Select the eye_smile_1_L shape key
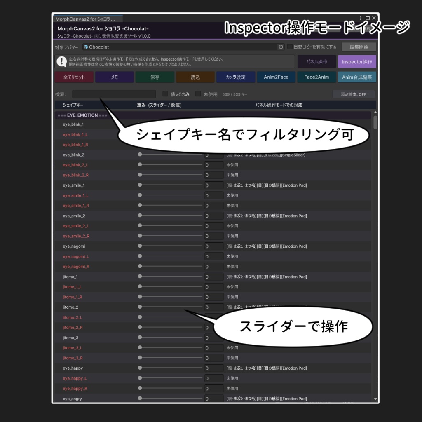This screenshot has width=422, height=422. click(x=76, y=195)
